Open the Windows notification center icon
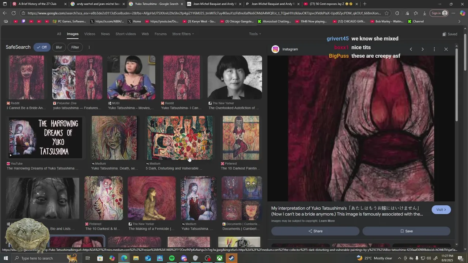Viewport: 468px width, 263px height. (x=460, y=258)
